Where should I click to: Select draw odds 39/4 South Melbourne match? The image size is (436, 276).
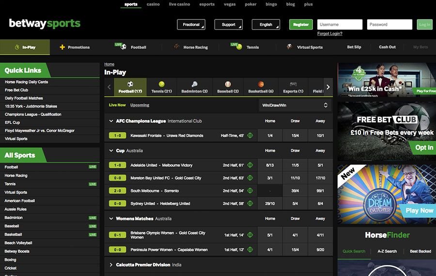(295, 191)
